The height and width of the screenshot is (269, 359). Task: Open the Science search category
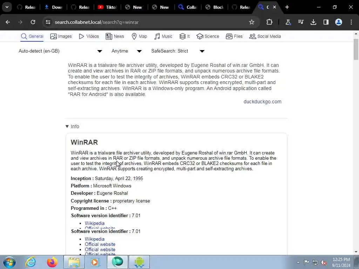pyautogui.click(x=208, y=36)
